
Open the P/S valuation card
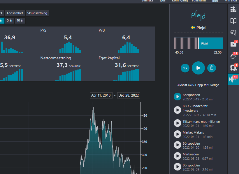pyautogui.click(x=68, y=40)
